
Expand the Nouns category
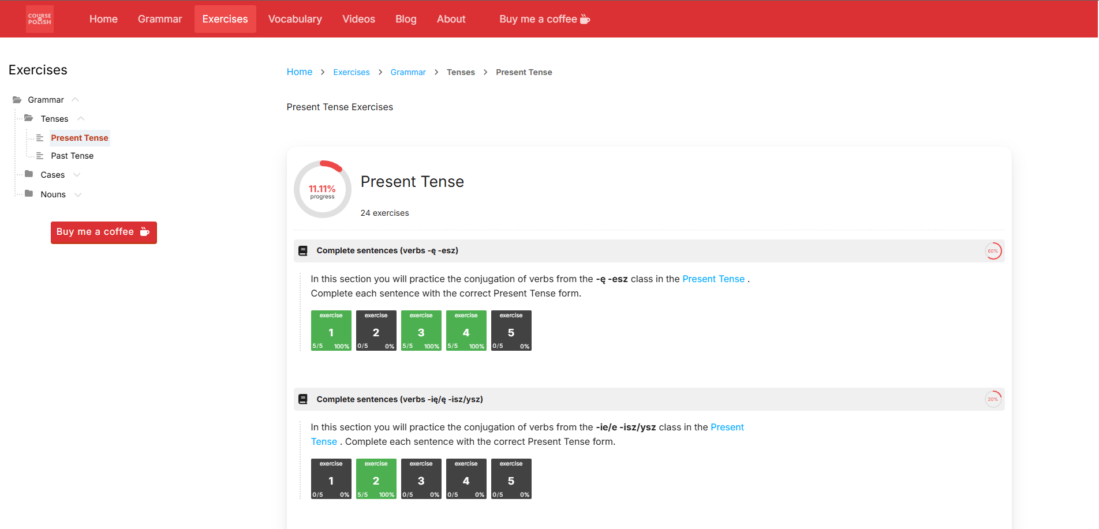tap(77, 194)
